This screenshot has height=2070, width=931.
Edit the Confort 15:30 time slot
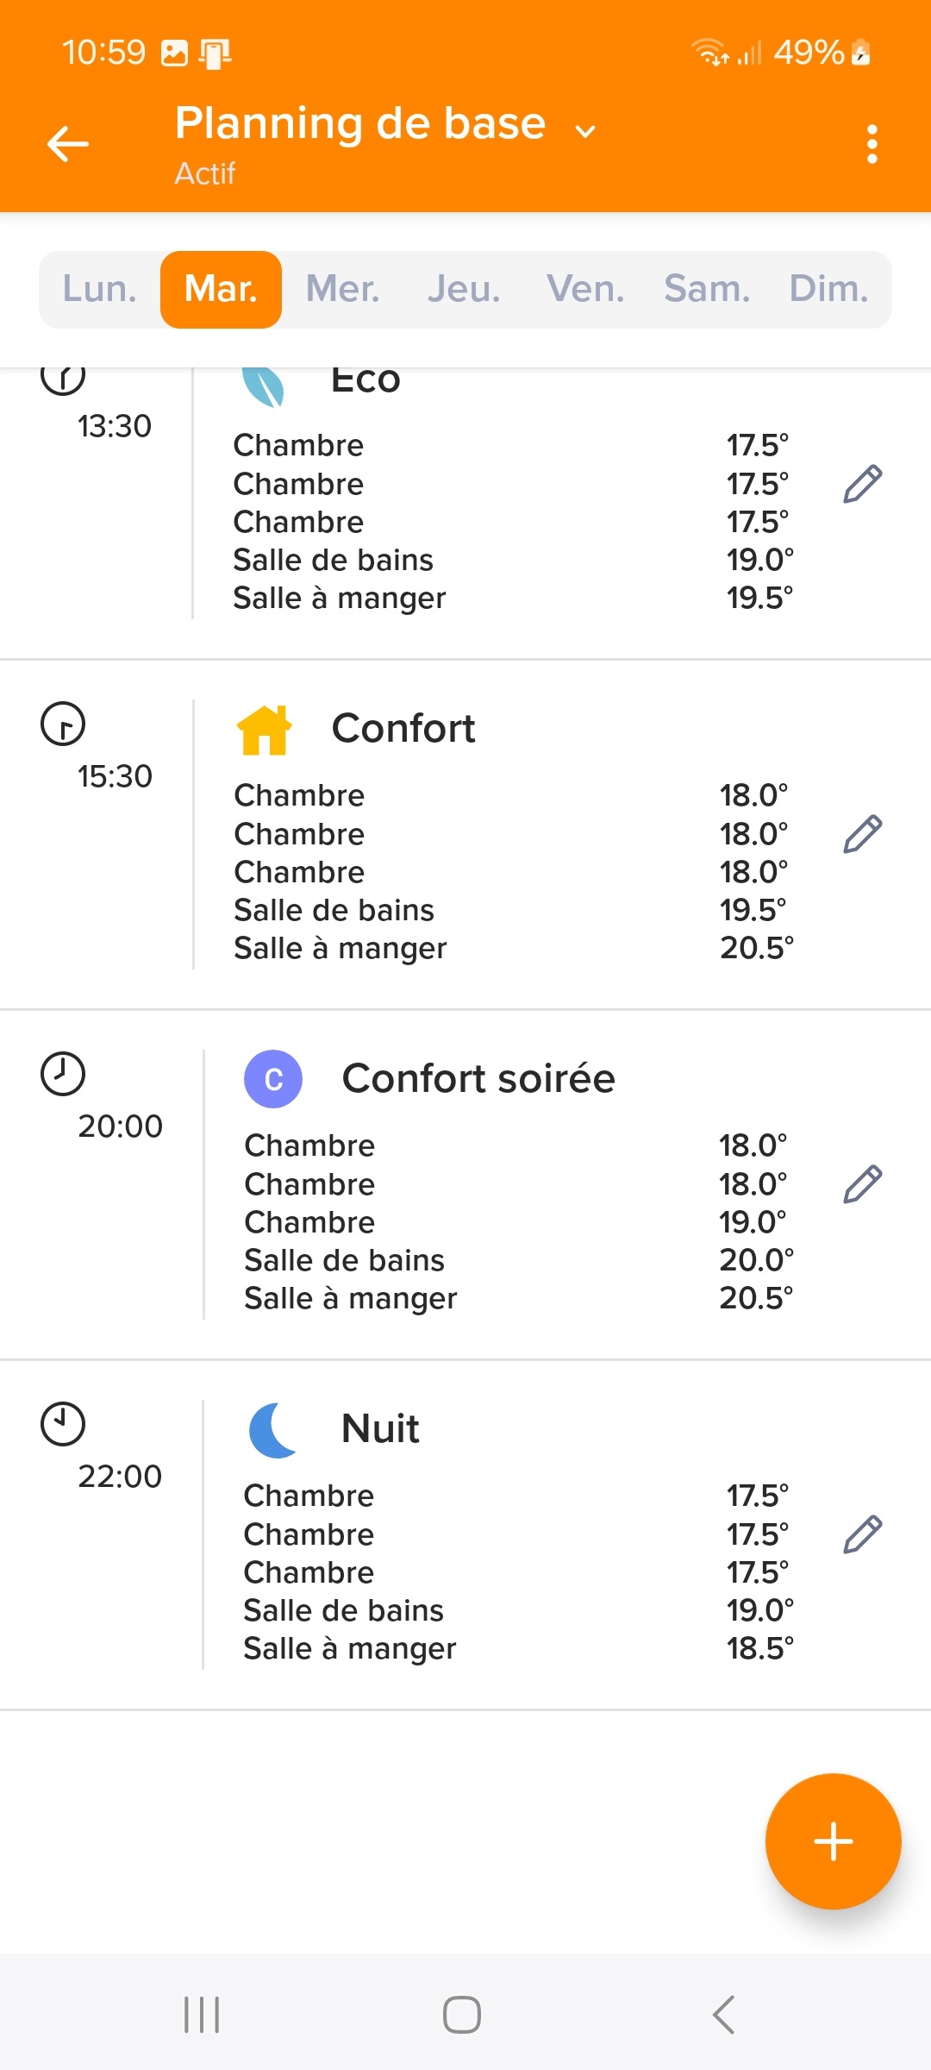[x=862, y=834]
